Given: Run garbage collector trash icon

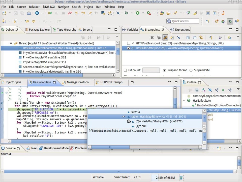Looking at the screenshot, I should (x=181, y=177).
